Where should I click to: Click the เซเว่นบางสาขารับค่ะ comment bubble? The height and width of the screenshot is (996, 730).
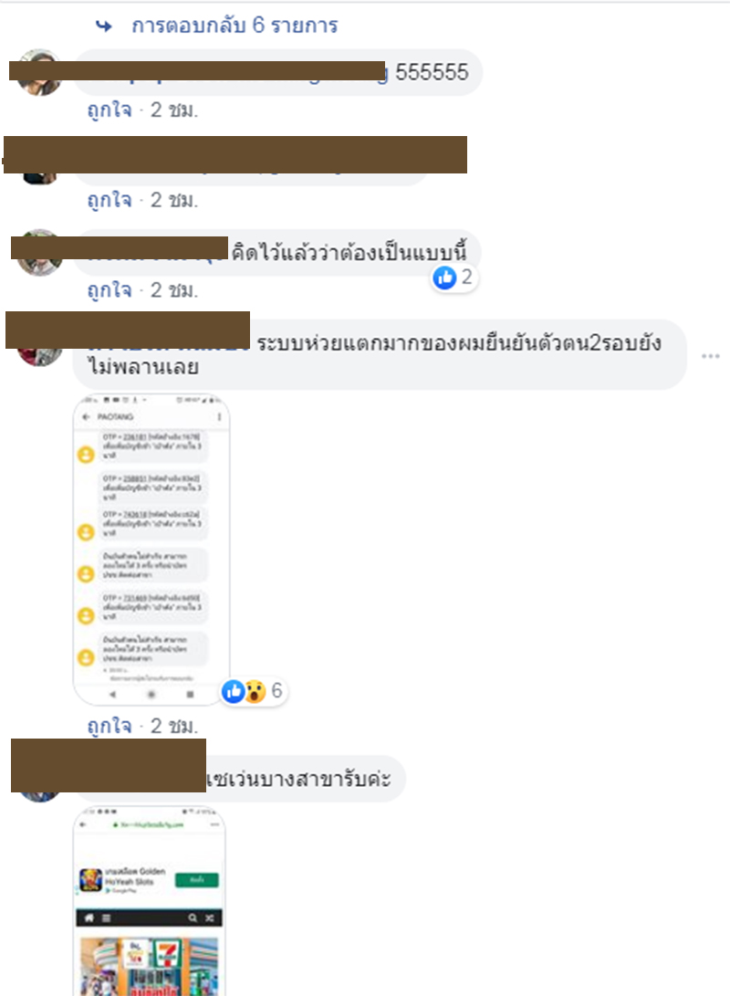tap(239, 779)
